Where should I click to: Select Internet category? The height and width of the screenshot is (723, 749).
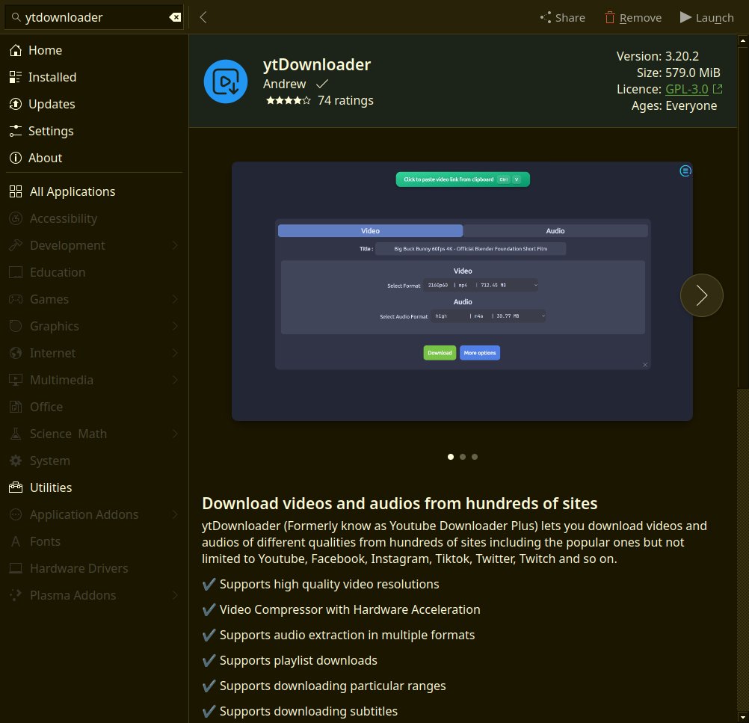[x=94, y=353]
